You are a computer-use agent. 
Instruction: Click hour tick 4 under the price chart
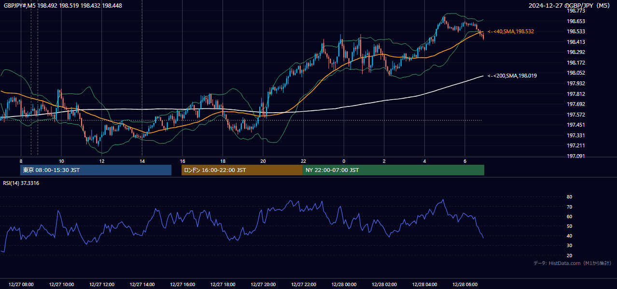(x=424, y=161)
